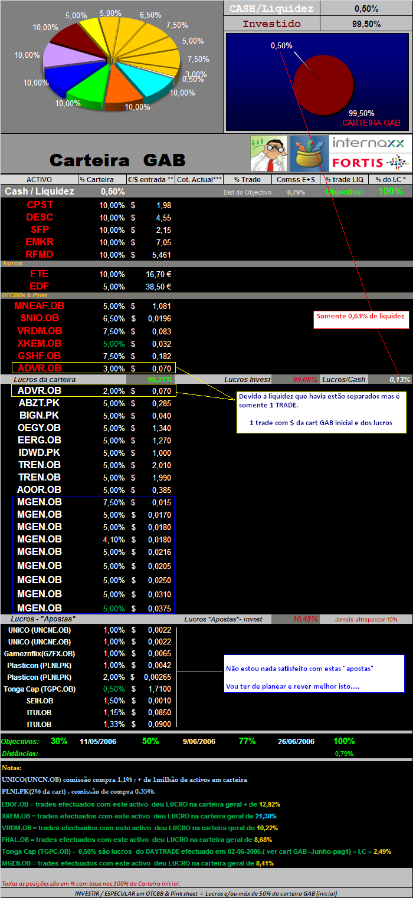Select the EMKR ticker cell
Screen dimensions: 413x898
(40, 242)
